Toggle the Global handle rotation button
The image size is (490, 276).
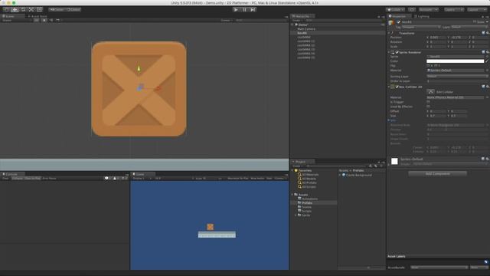pyautogui.click(x=73, y=10)
